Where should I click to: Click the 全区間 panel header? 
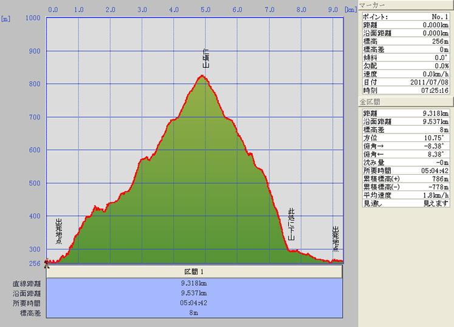(406, 102)
